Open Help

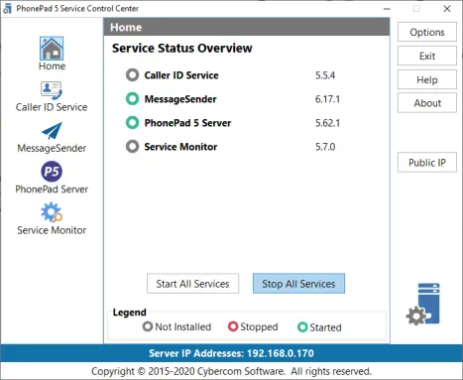[427, 79]
